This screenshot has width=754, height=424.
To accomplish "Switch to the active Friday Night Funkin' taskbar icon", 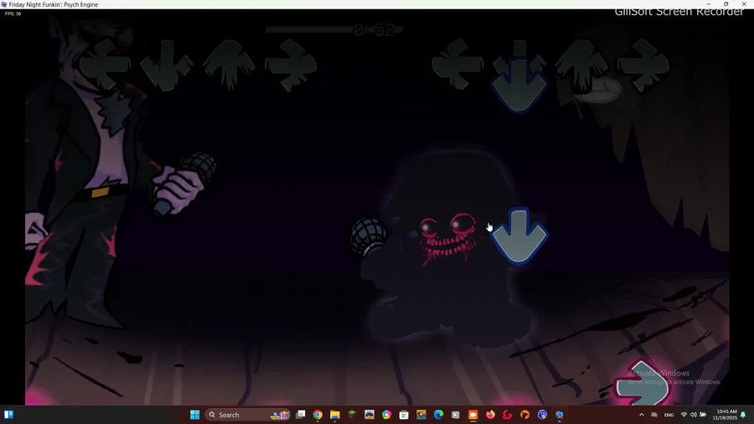I will pos(560,415).
